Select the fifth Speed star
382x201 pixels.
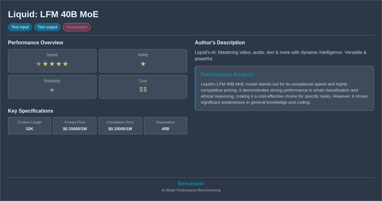65,63
